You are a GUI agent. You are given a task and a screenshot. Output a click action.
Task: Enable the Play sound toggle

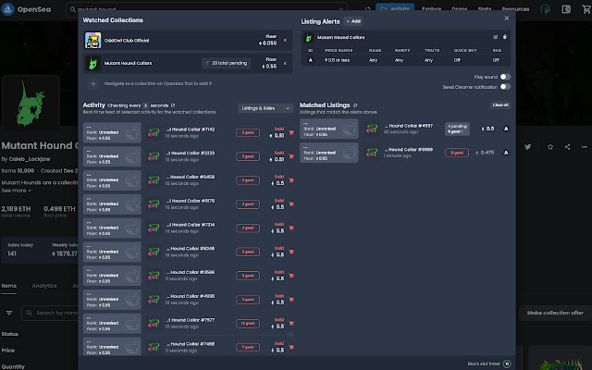(505, 77)
